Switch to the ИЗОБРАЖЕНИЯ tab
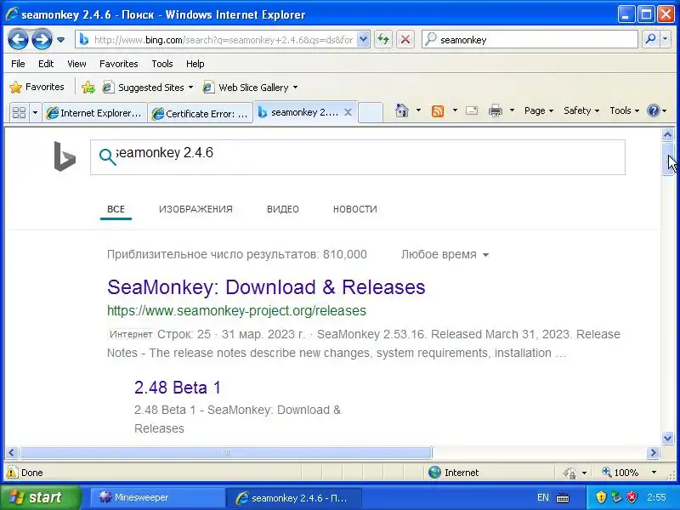Screen dimensions: 680x510 (195, 209)
